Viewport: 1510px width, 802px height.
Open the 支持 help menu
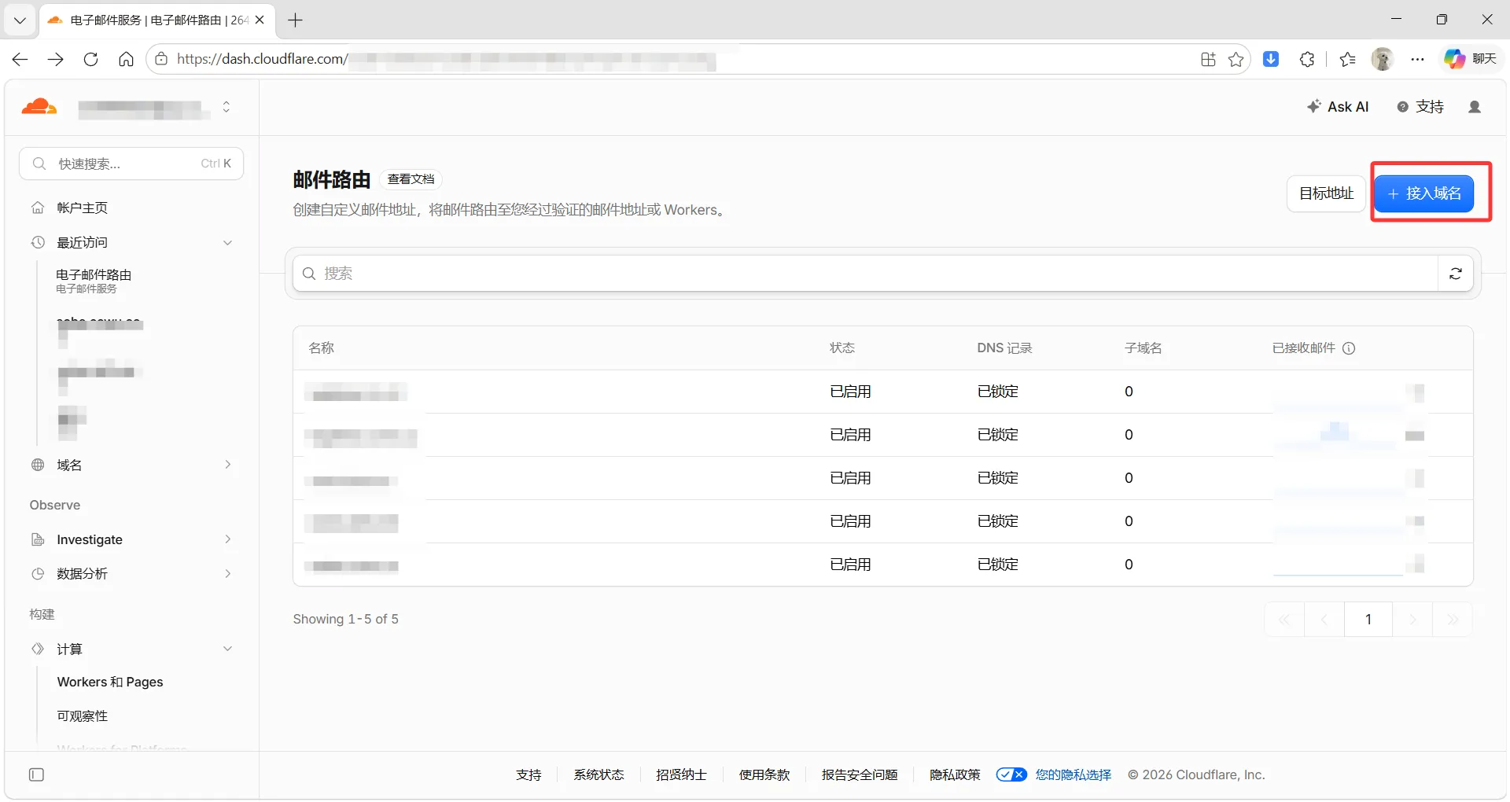click(x=1420, y=107)
